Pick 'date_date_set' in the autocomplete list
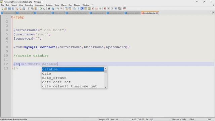The image size is (215, 121). pos(73,82)
